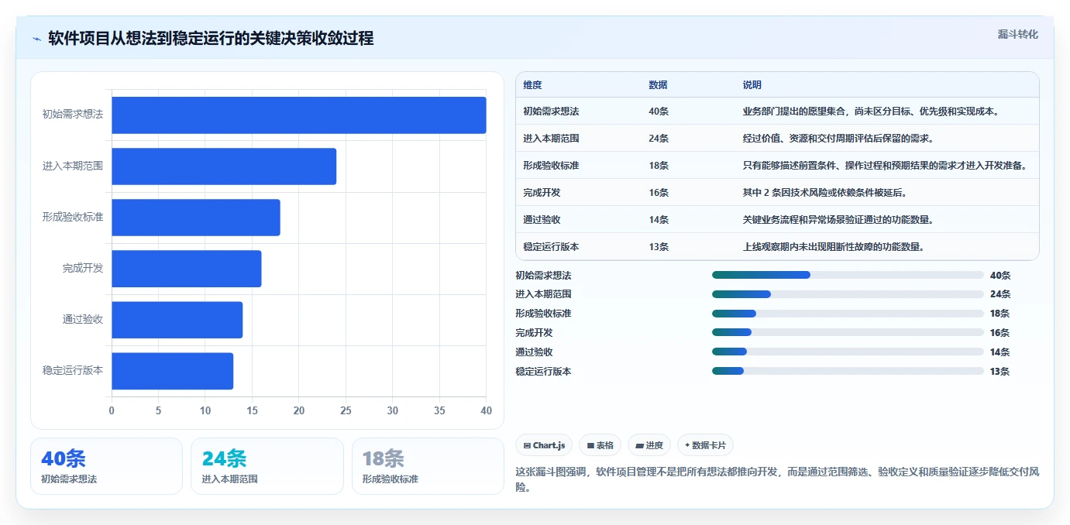The width and height of the screenshot is (1070, 525).
Task: Click the 35 tick on the chart x-axis
Action: tap(439, 410)
